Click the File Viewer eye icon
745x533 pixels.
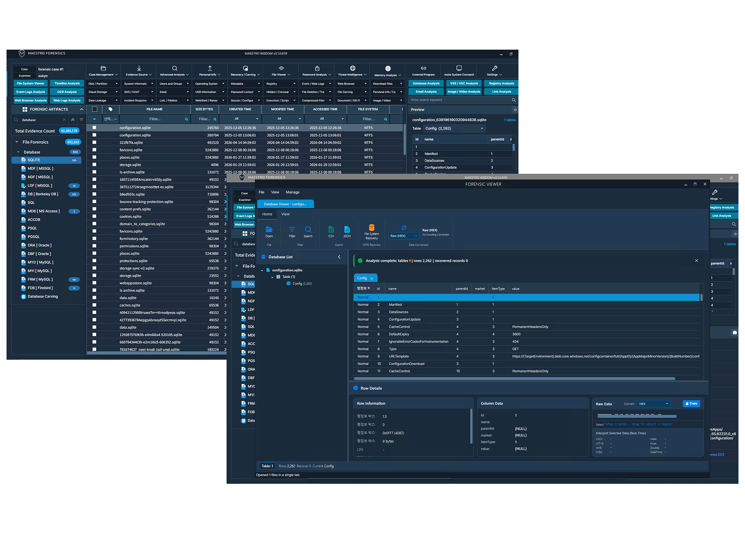coord(281,68)
